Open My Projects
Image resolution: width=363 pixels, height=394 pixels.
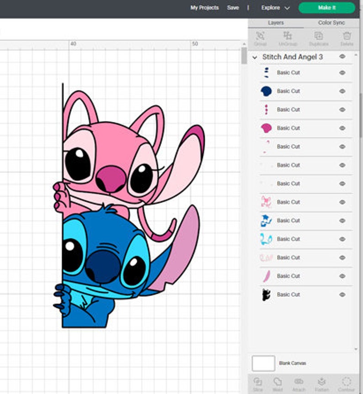(x=204, y=8)
